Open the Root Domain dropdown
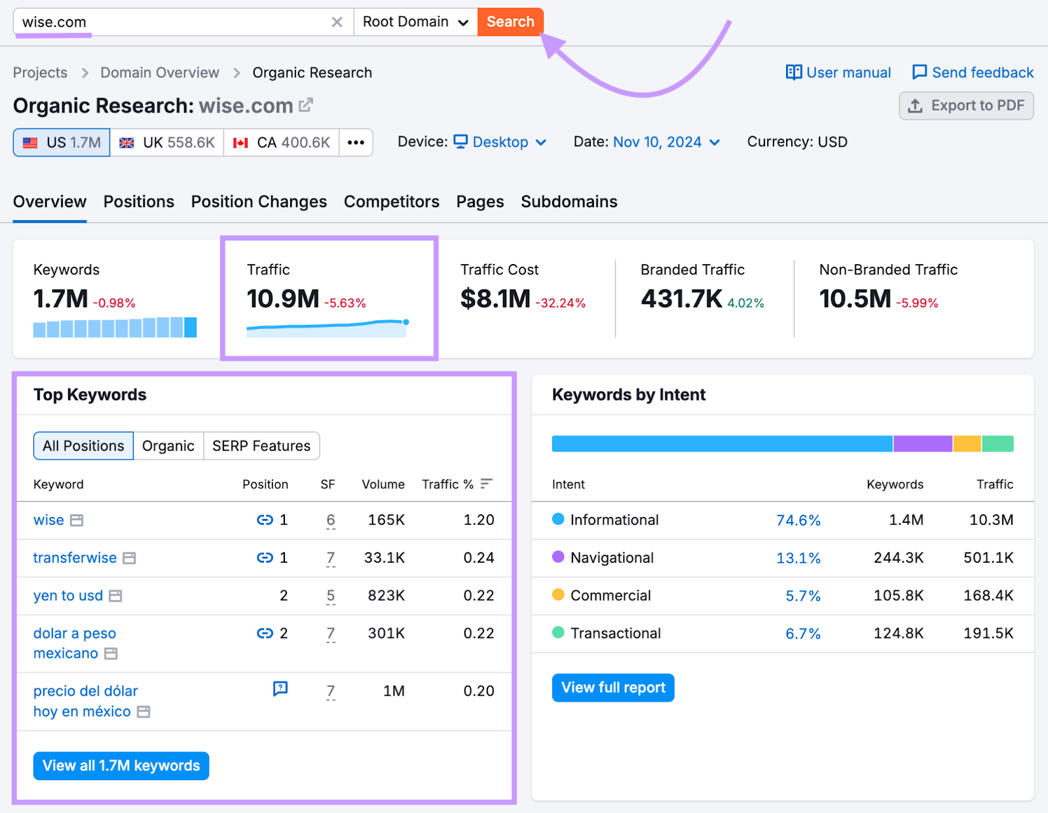 tap(415, 22)
